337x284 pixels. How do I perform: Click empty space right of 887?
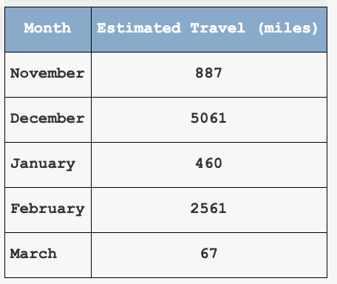[x=273, y=75]
